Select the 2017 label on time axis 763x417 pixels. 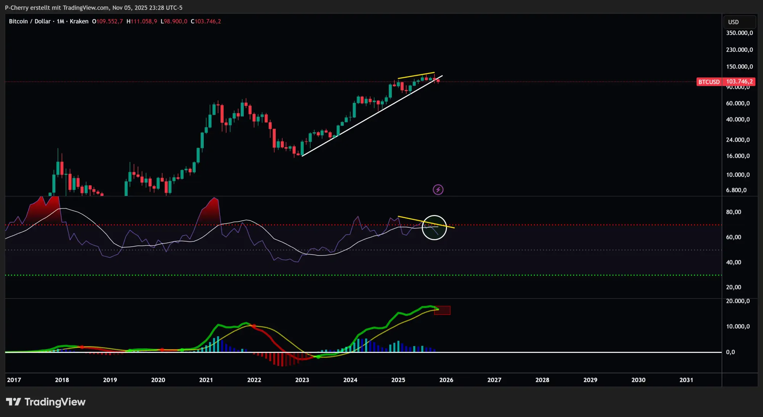14,380
